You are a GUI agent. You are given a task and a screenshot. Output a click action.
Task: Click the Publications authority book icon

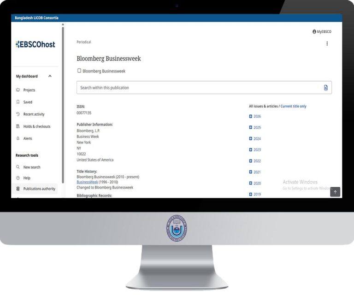coord(18,189)
